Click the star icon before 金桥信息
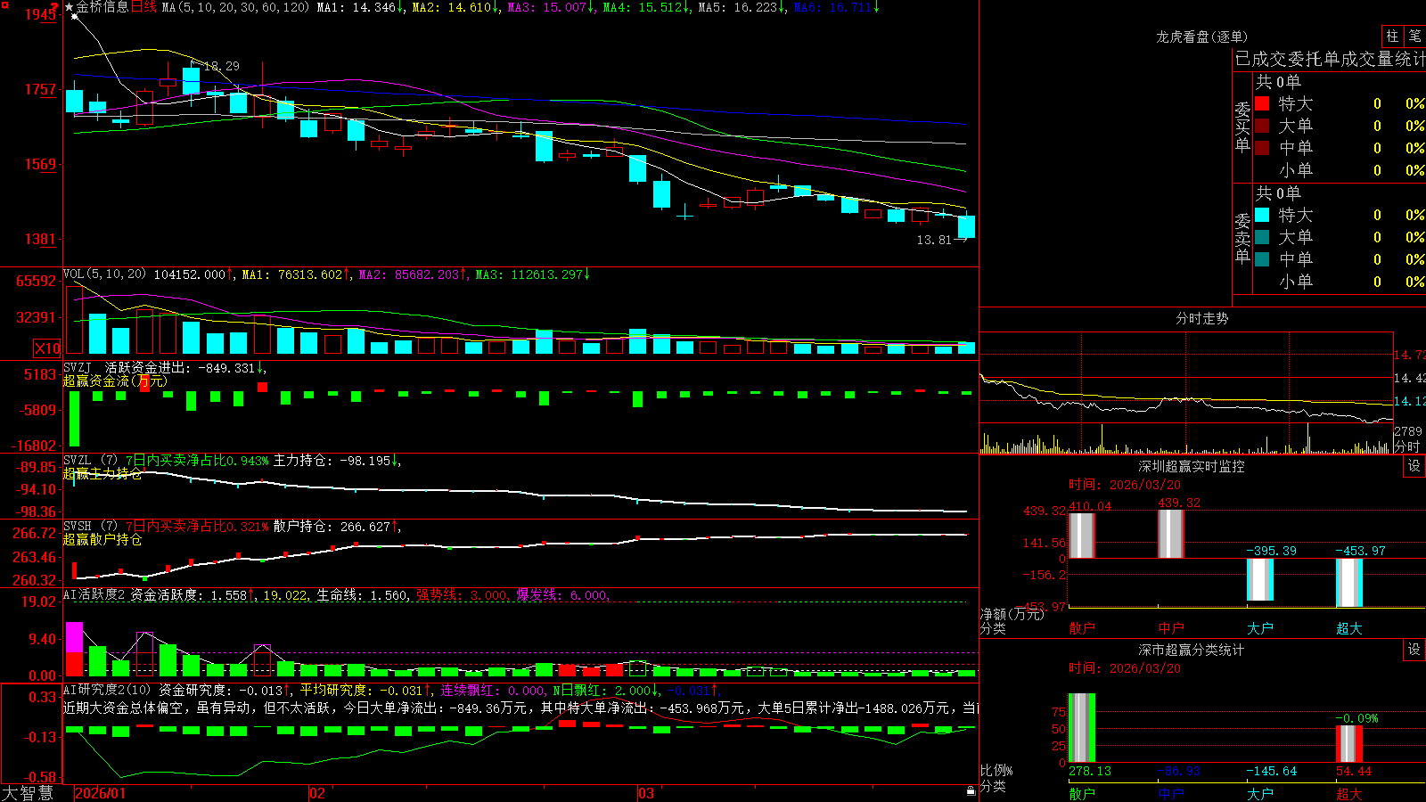 click(x=70, y=7)
